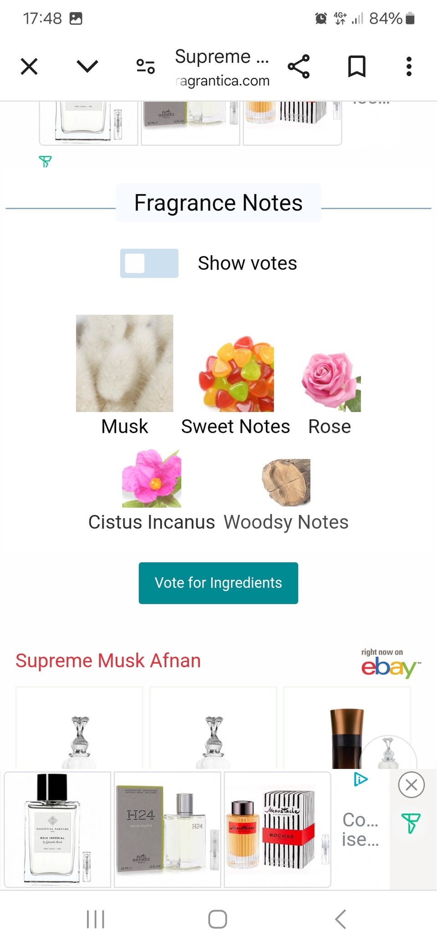Open the Supreme Musk Afnan link
Viewport: 437px width, 948px height.
pos(108,660)
